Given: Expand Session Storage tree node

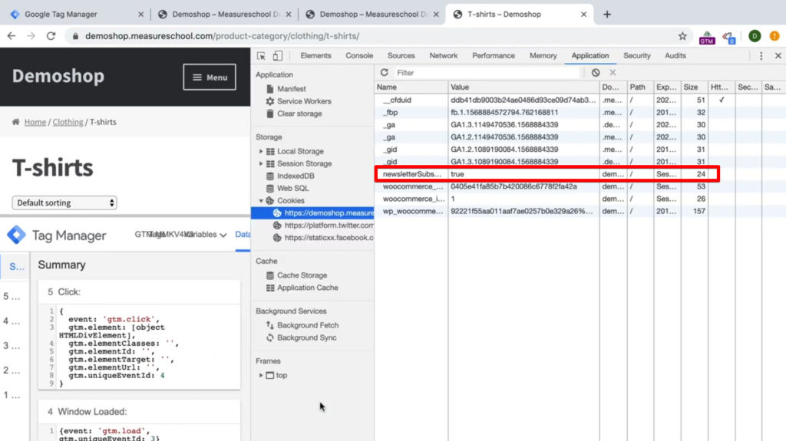Looking at the screenshot, I should (261, 163).
